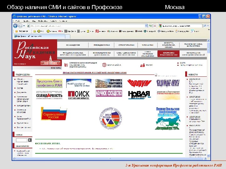Select the open browser page tab
Viewport: 226px width, 169px height.
click(x=39, y=36)
